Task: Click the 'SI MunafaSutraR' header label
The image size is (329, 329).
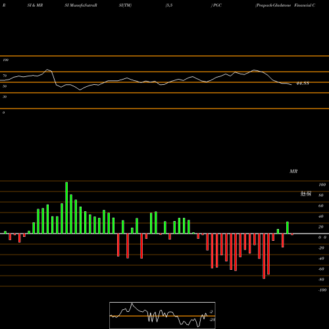Action: coord(81,5)
